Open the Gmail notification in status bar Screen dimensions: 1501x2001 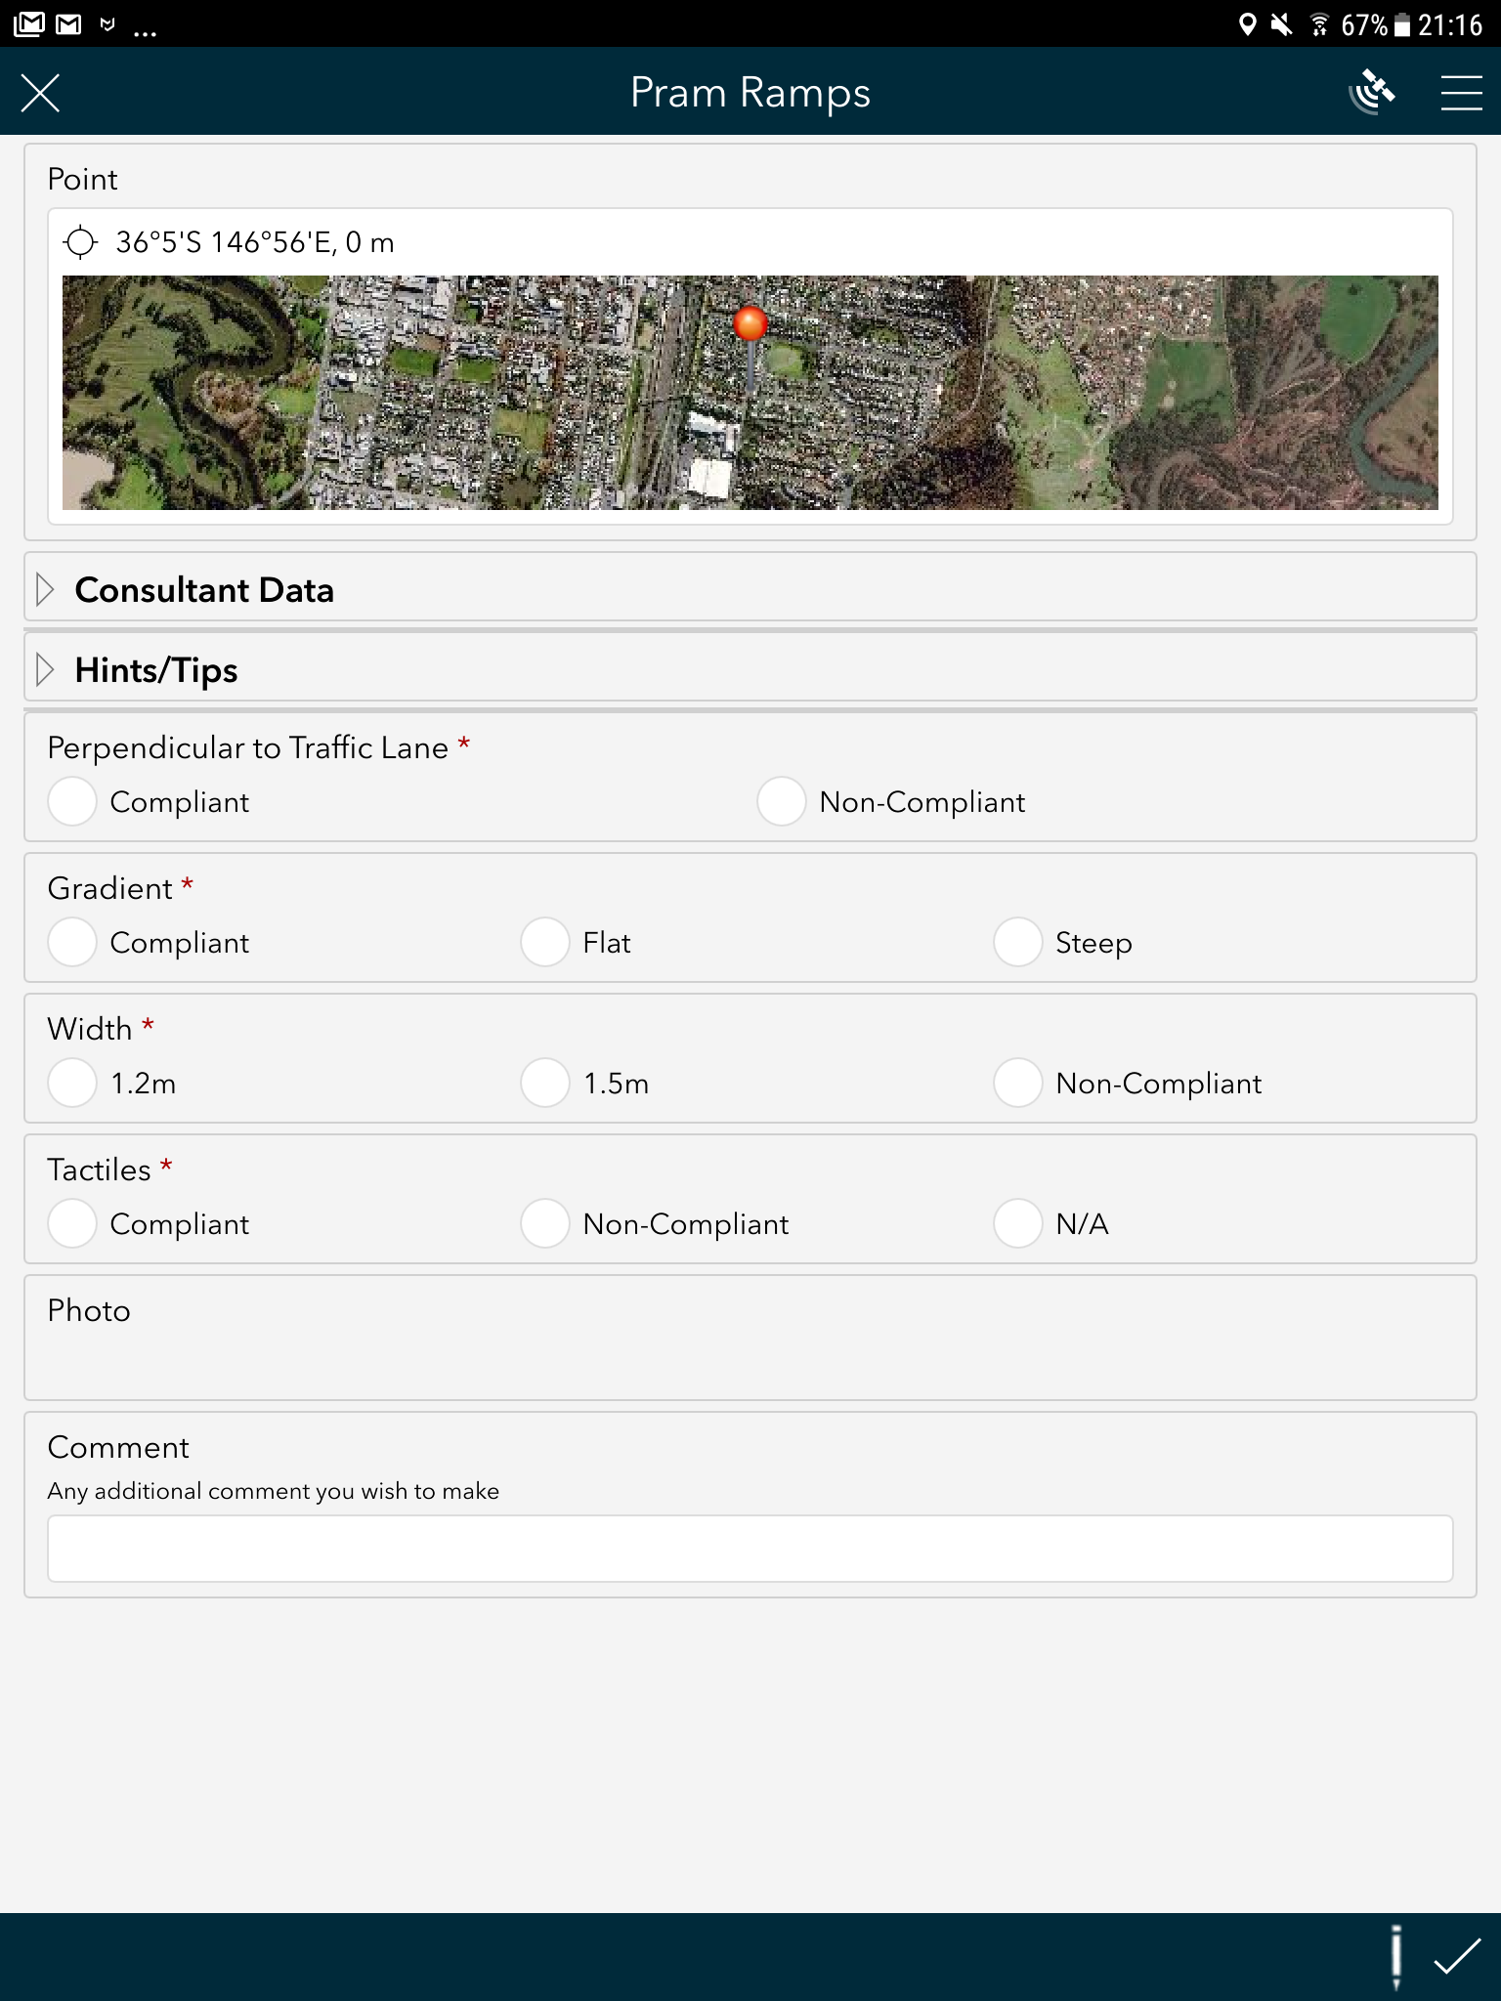click(68, 23)
